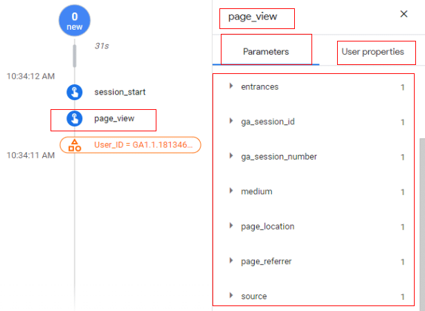Expand the page_location parameter

(231, 227)
